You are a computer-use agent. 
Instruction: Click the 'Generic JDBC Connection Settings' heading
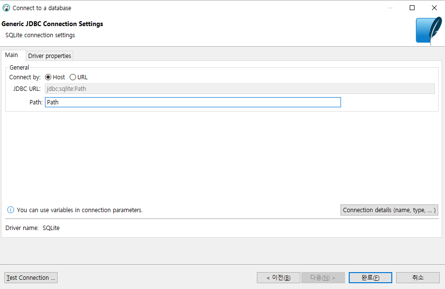click(52, 24)
